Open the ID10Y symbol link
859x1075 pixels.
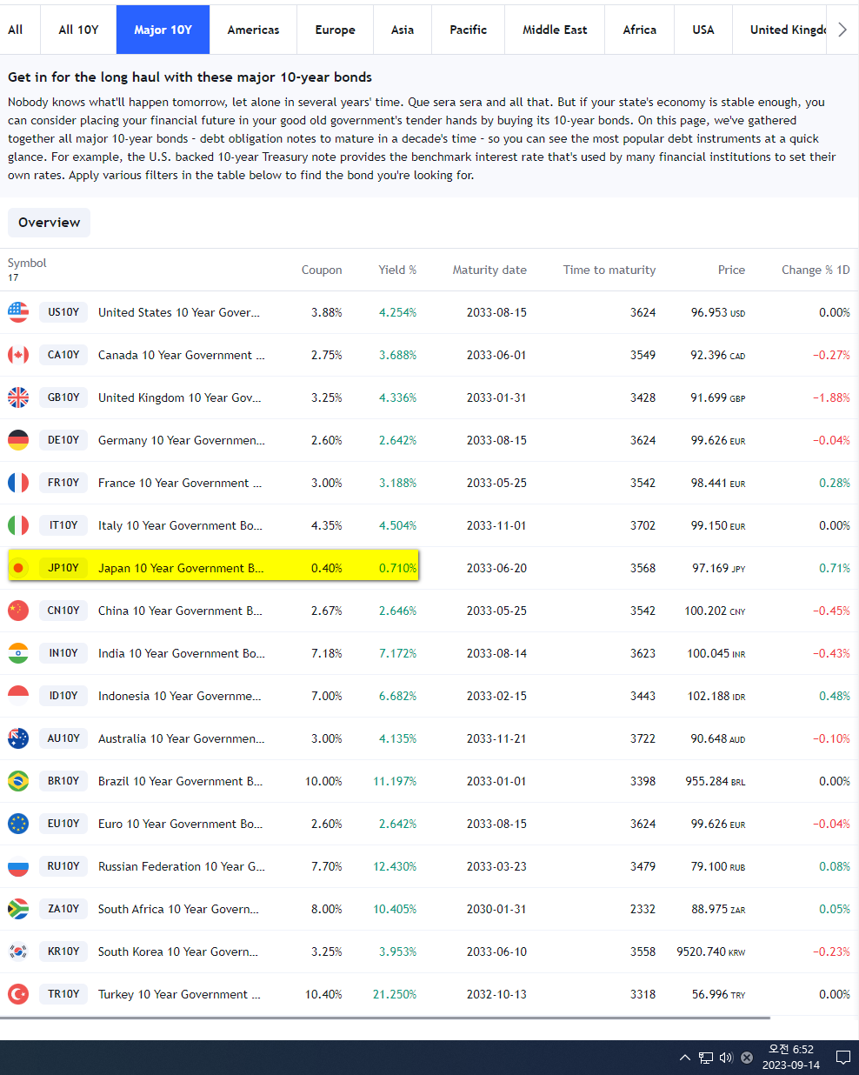pyautogui.click(x=63, y=696)
